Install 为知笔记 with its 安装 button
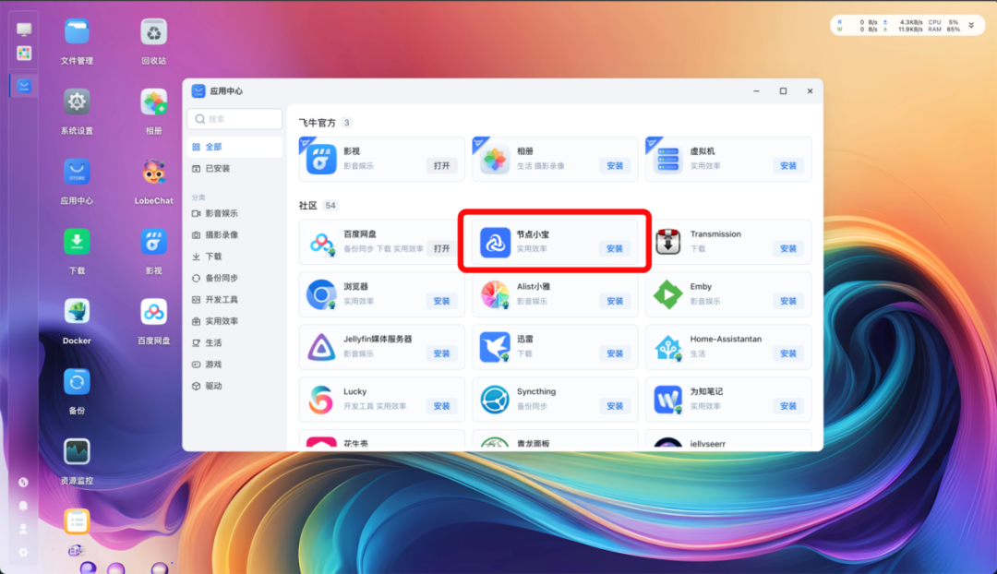 [x=788, y=406]
